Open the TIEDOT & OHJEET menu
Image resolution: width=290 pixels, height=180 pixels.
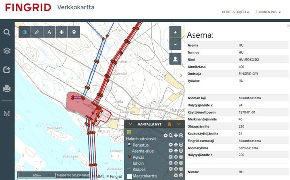235,12
